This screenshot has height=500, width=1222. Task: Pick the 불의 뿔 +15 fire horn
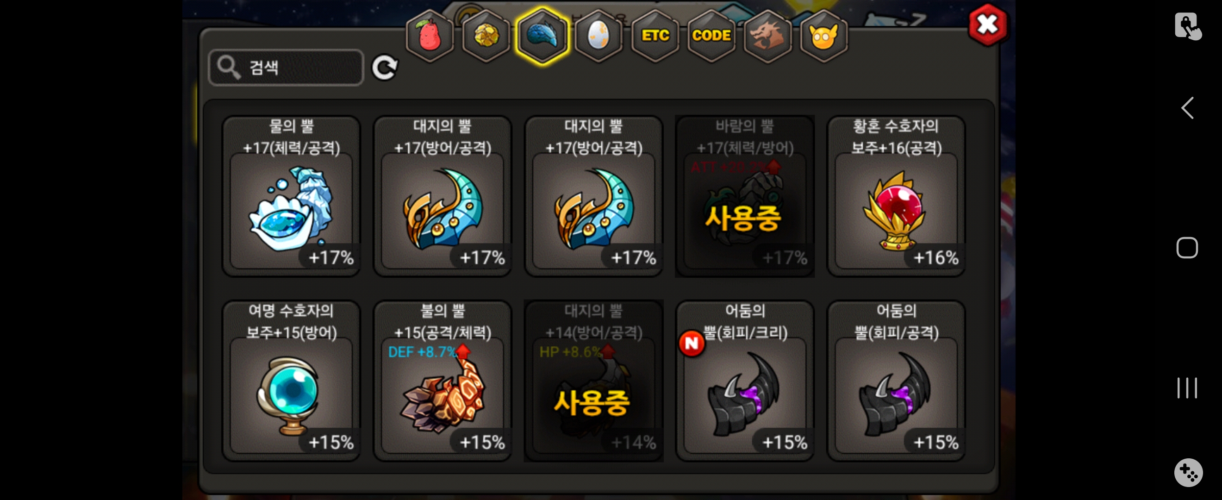[443, 381]
